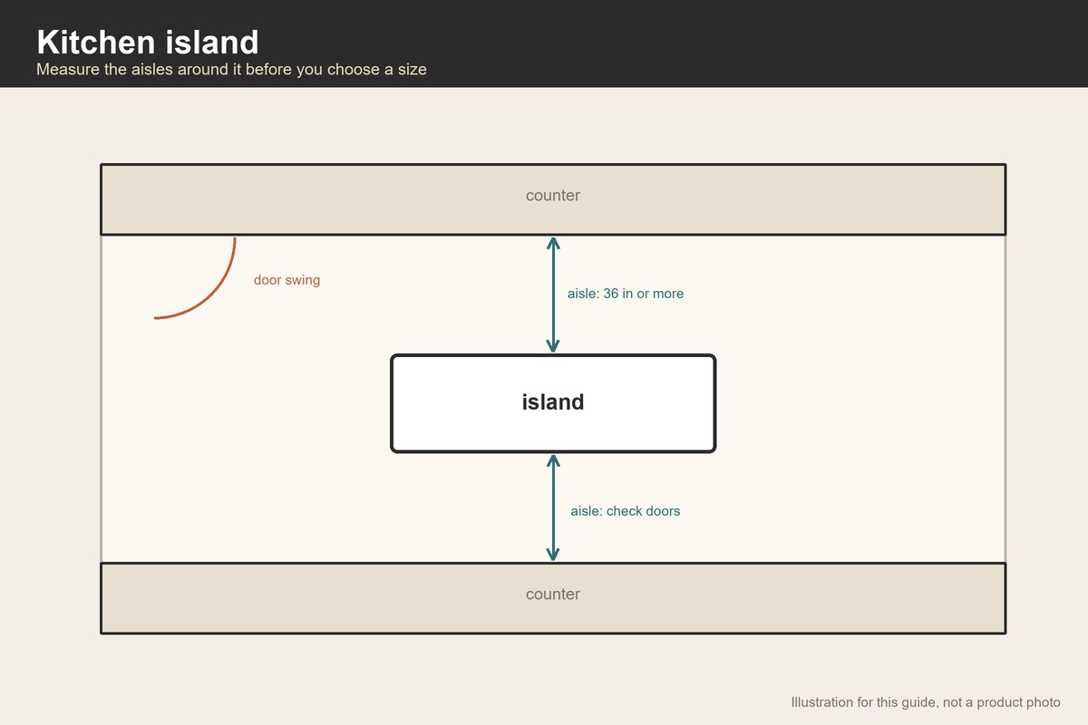
Task: Click "counter" label above the 36 in aisle
Action: pyautogui.click(x=553, y=196)
